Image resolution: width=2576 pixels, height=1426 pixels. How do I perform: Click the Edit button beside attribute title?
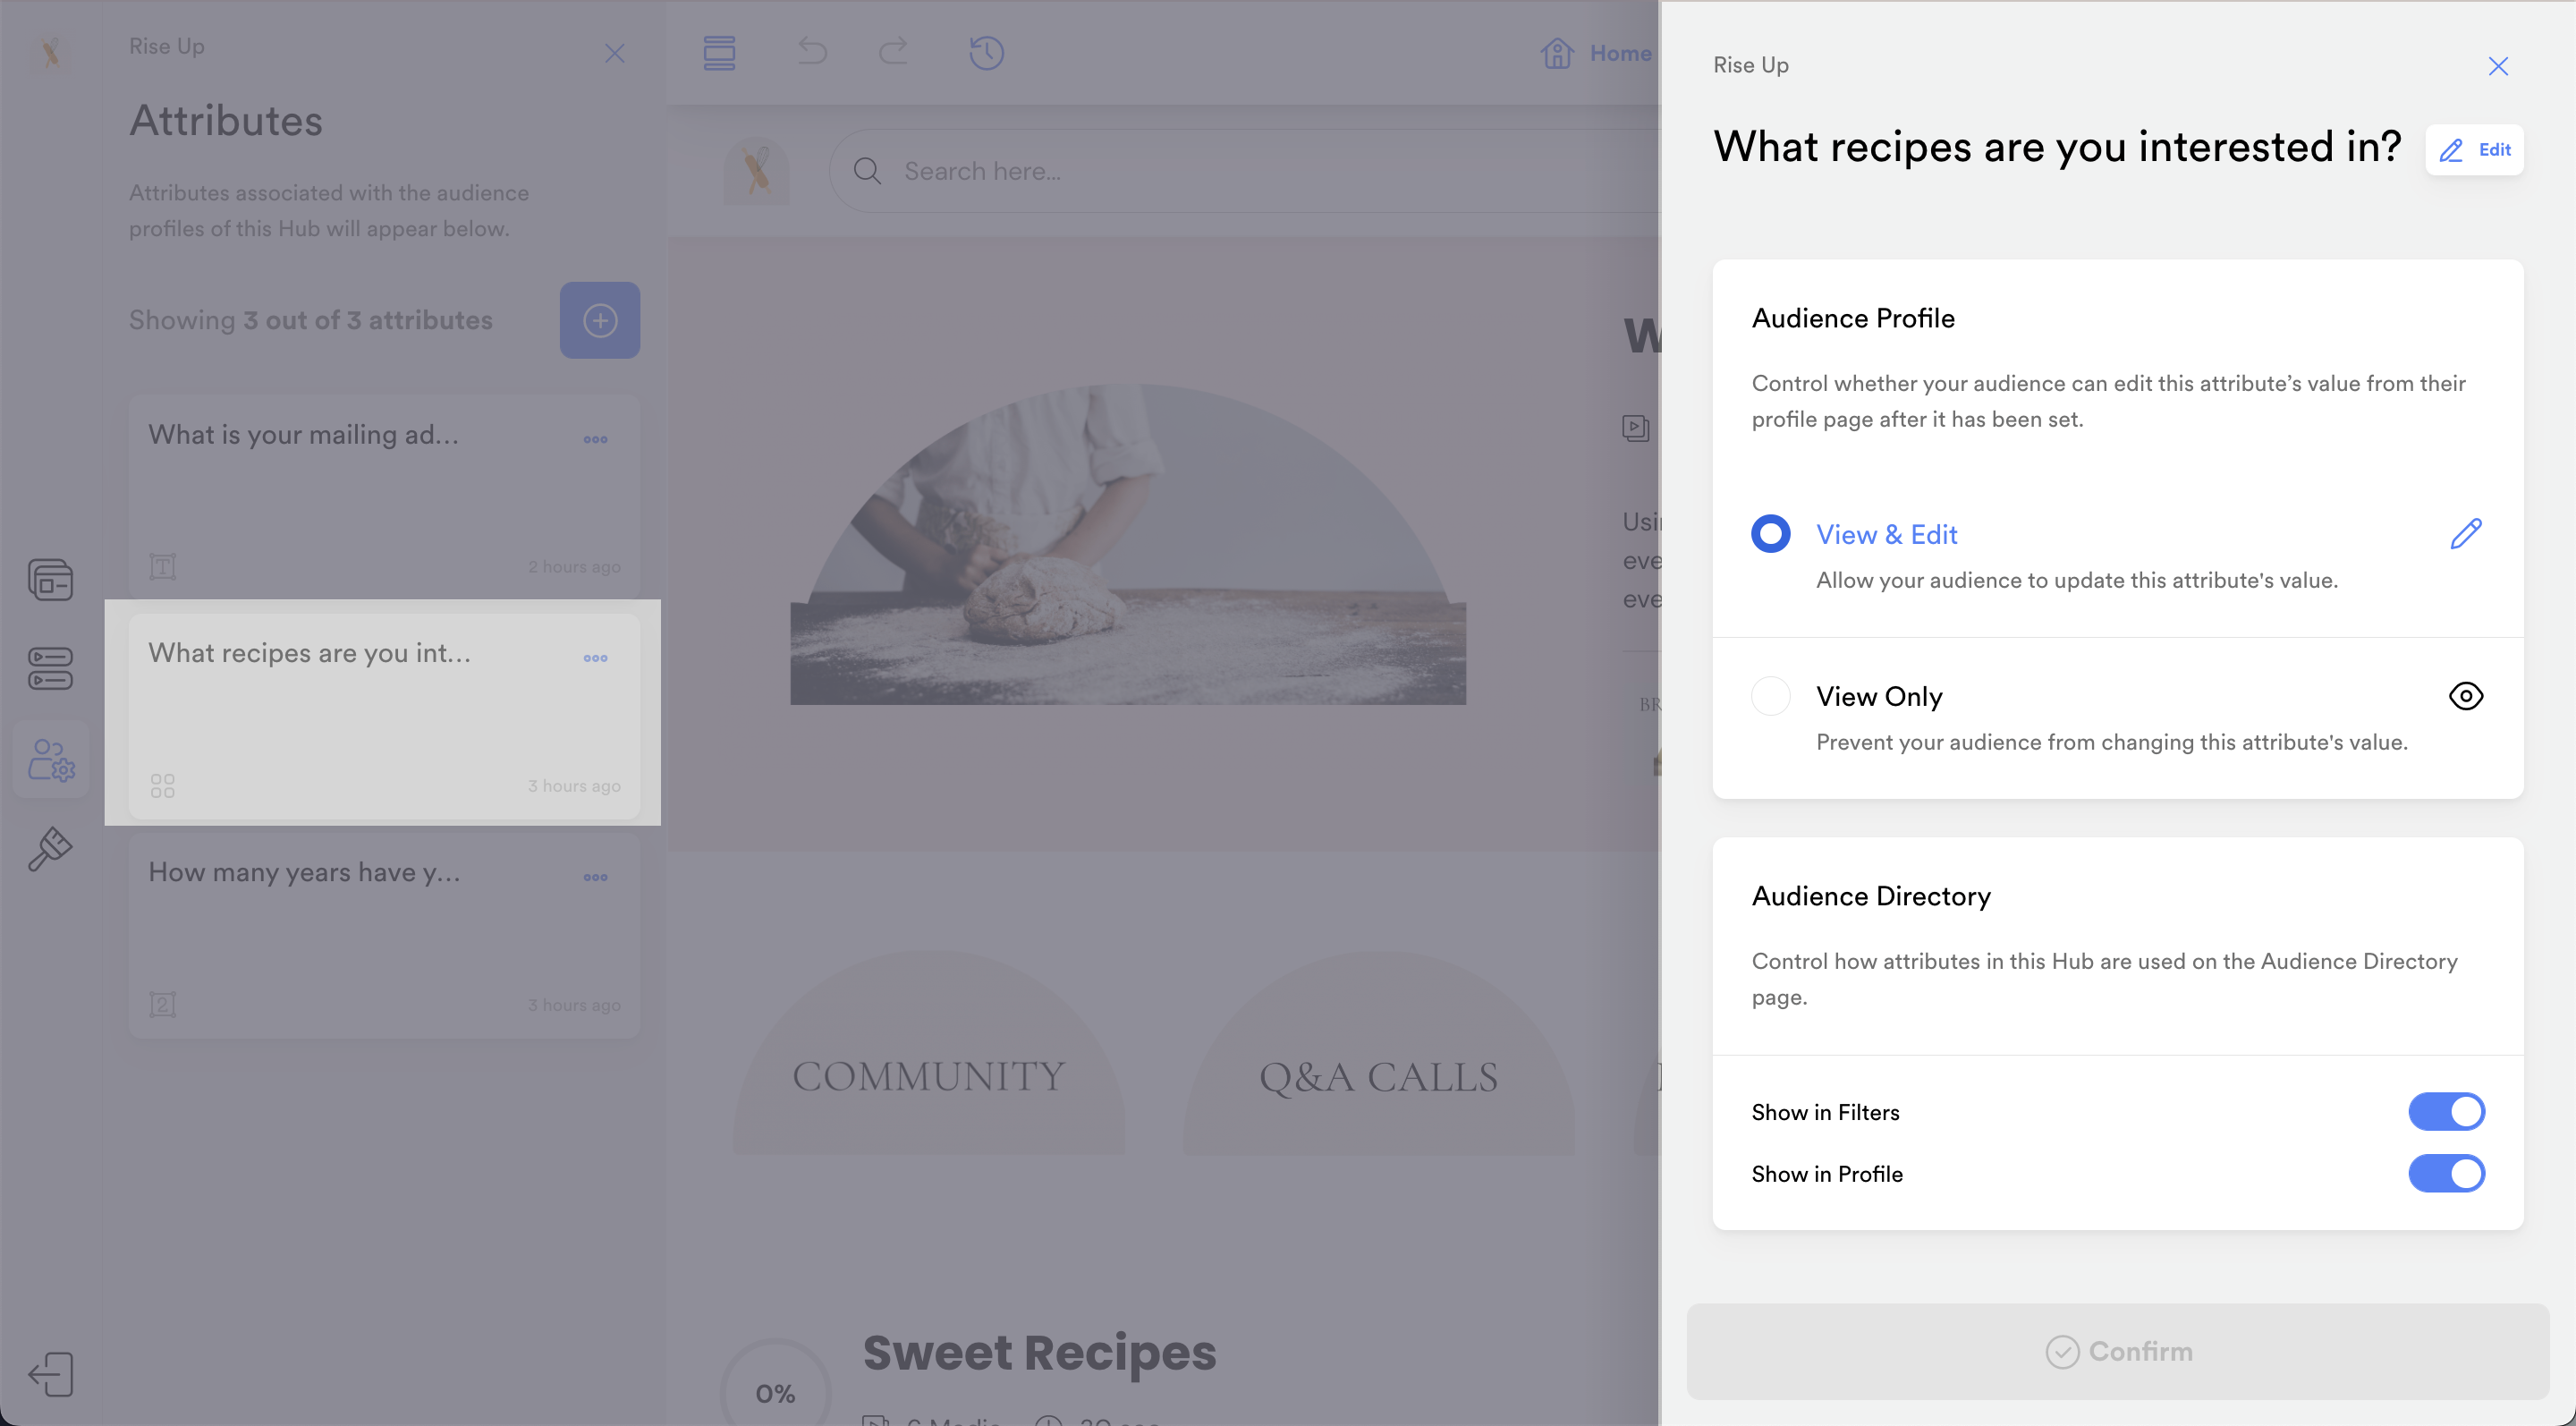tap(2474, 150)
